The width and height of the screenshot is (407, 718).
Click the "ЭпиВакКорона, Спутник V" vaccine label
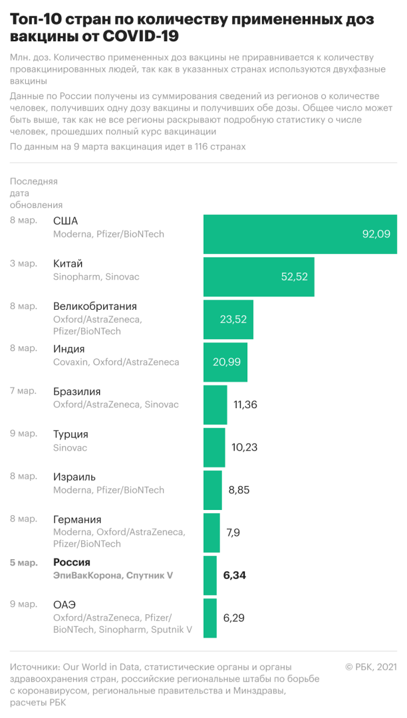coord(113,575)
